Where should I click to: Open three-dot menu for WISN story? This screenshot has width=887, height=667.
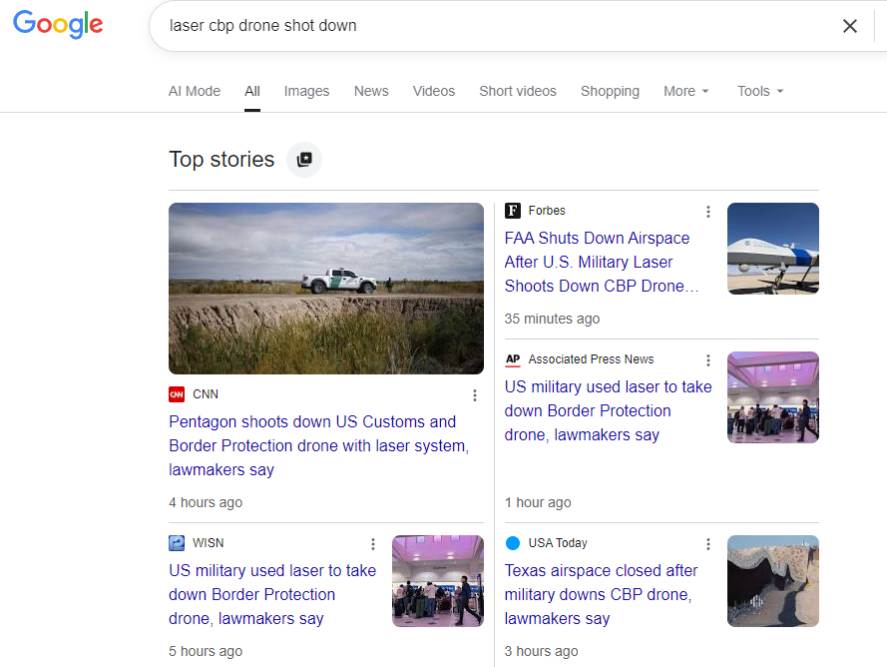pos(373,544)
